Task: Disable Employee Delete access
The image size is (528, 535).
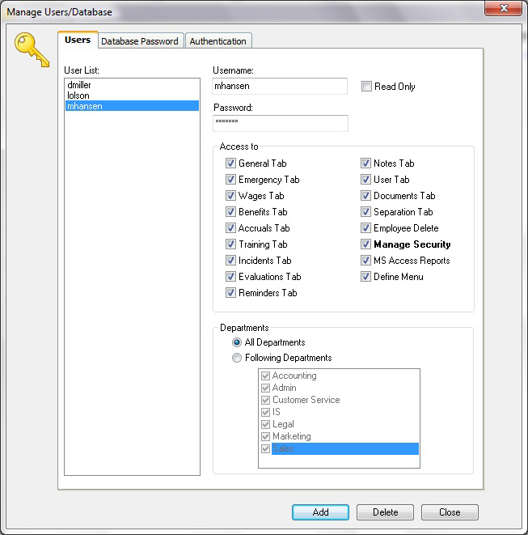Action: click(366, 228)
